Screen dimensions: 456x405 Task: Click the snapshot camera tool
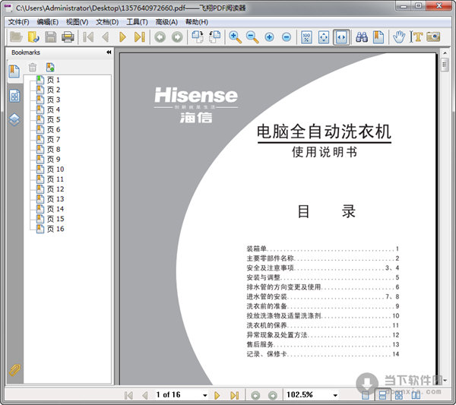(x=433, y=37)
